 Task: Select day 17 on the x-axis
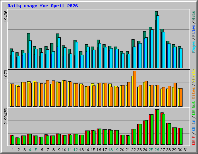click(104, 150)
